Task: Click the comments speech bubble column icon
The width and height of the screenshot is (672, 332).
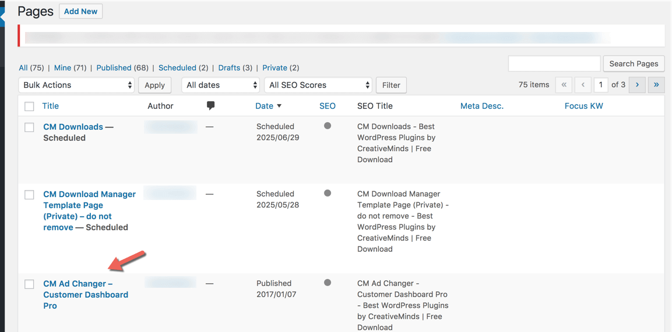Action: (x=210, y=106)
